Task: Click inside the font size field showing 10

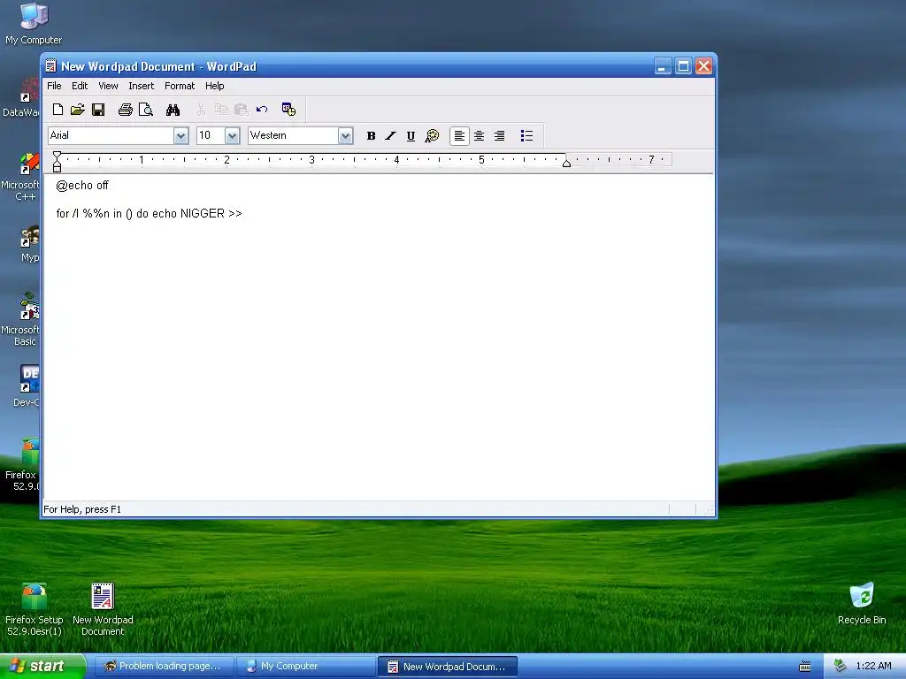Action: [x=211, y=135]
